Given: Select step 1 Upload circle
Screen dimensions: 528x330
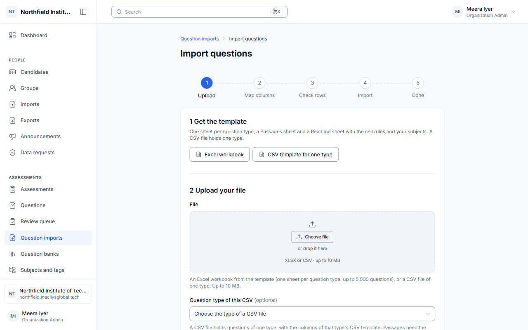Looking at the screenshot, I should click(207, 83).
